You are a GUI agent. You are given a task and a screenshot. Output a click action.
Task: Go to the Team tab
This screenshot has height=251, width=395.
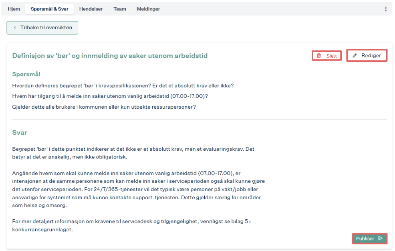(120, 9)
